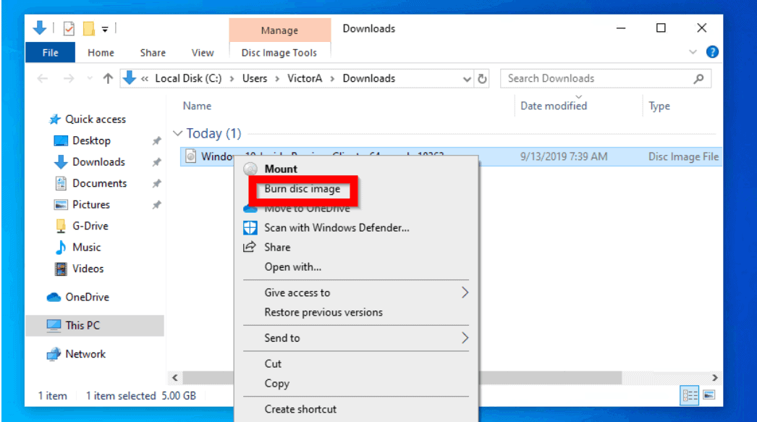
Task: Click the Properties checkmark icon in the title bar
Action: coord(69,29)
